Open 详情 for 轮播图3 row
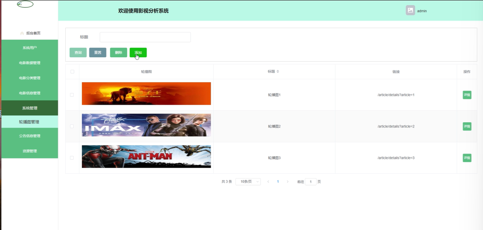 click(467, 158)
